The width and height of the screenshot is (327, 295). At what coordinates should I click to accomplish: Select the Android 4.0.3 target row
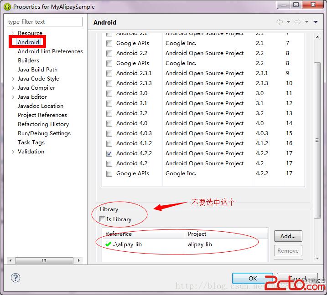203,133
